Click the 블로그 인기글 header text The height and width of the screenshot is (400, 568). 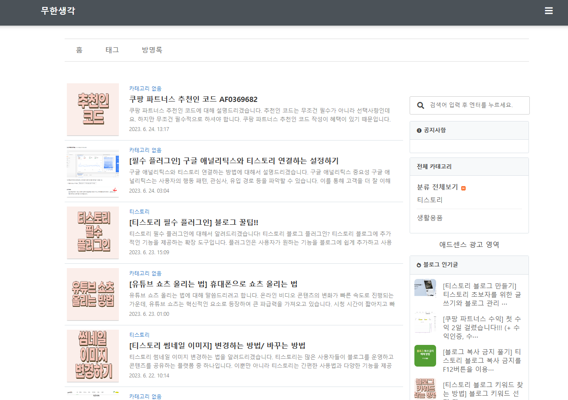coord(440,265)
